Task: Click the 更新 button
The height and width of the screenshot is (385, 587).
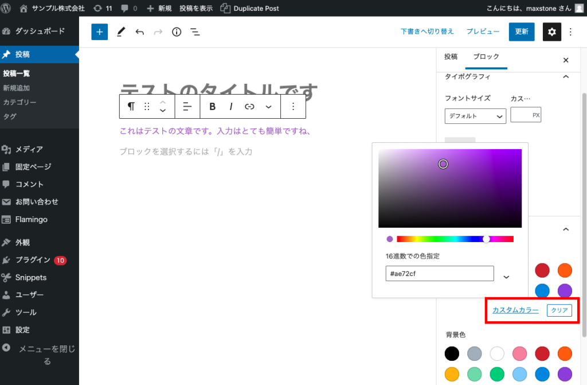Action: 521,32
